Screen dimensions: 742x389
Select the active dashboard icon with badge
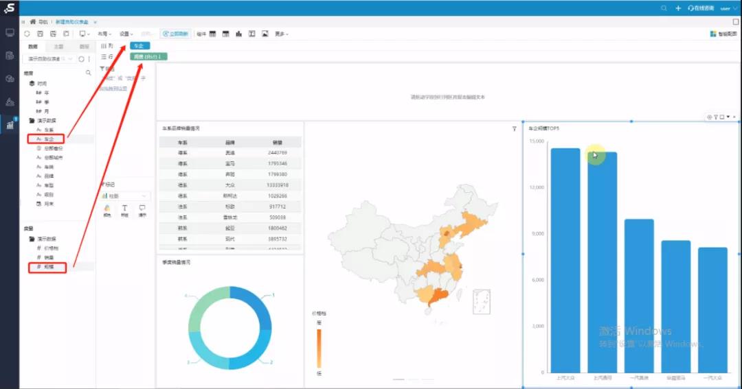(10, 125)
